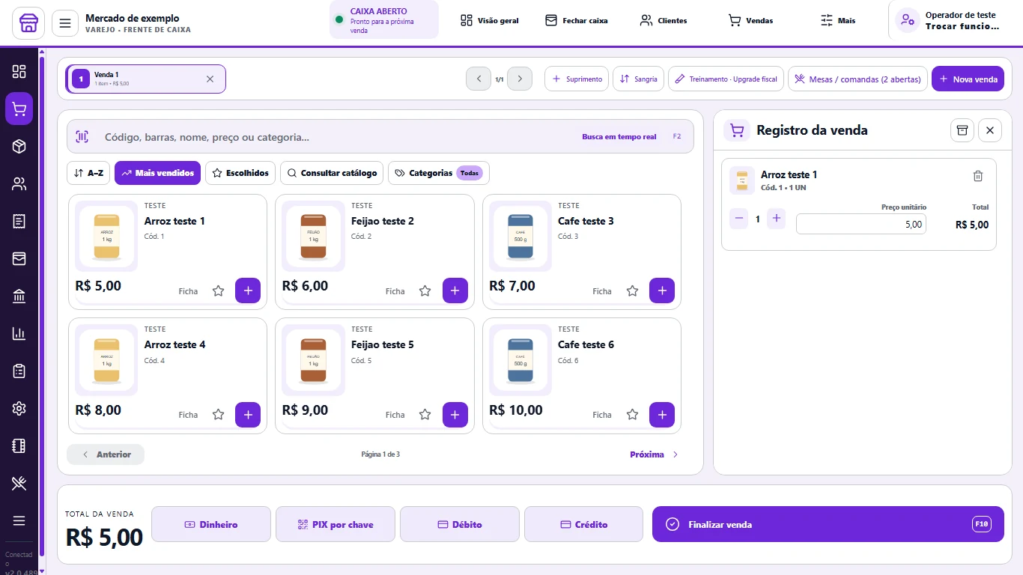Open the settings gear in sidebar

pos(19,408)
